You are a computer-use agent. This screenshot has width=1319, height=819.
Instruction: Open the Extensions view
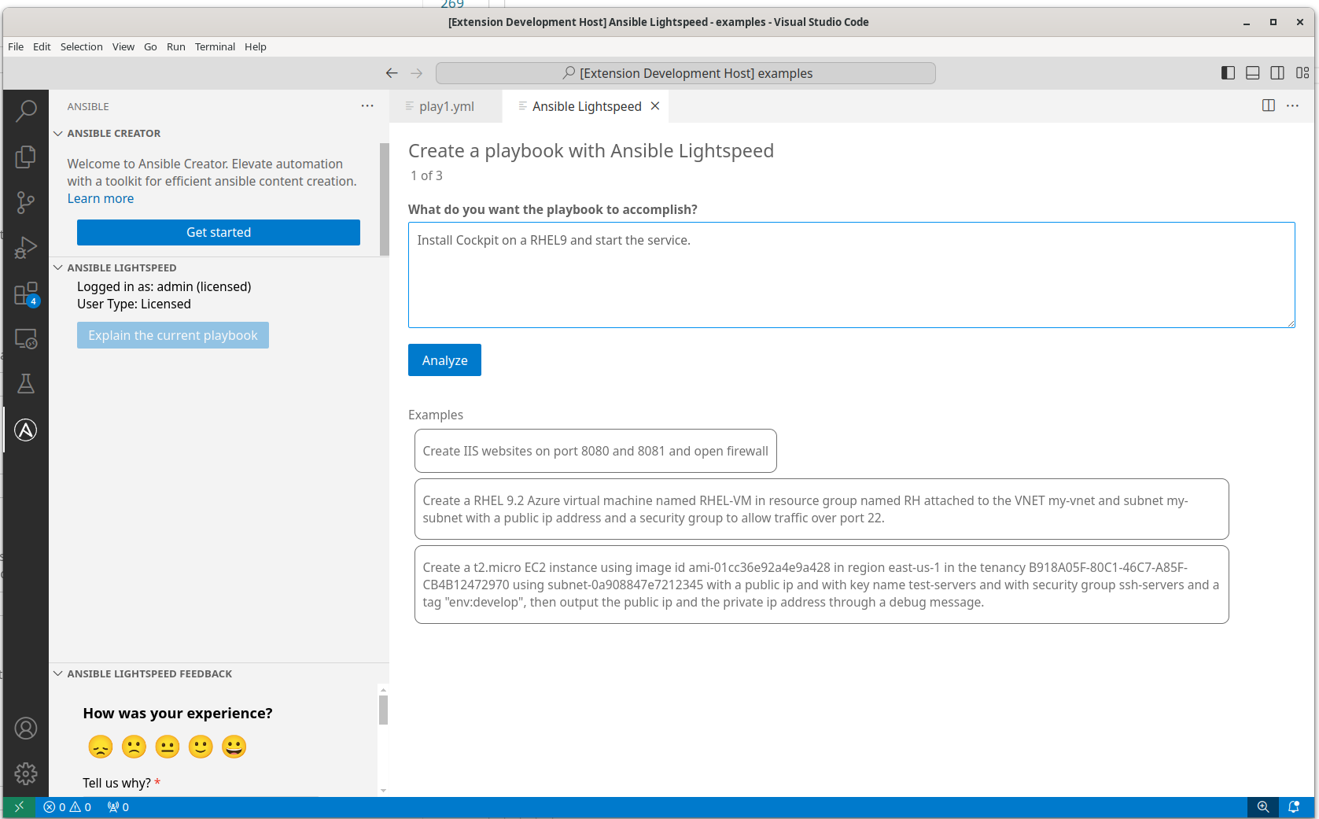coord(26,294)
